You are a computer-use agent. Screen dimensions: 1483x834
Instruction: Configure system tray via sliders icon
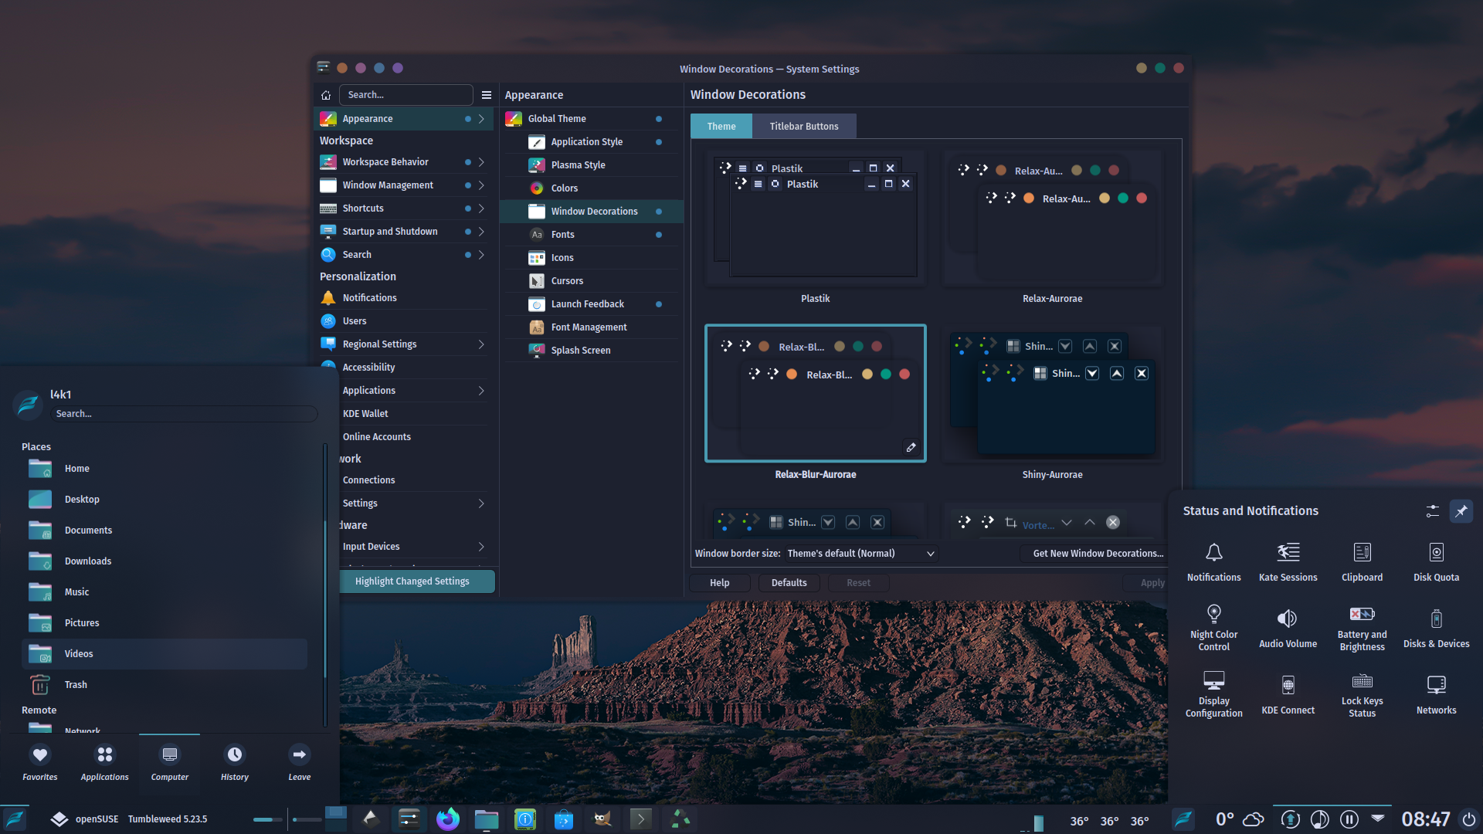[1432, 511]
